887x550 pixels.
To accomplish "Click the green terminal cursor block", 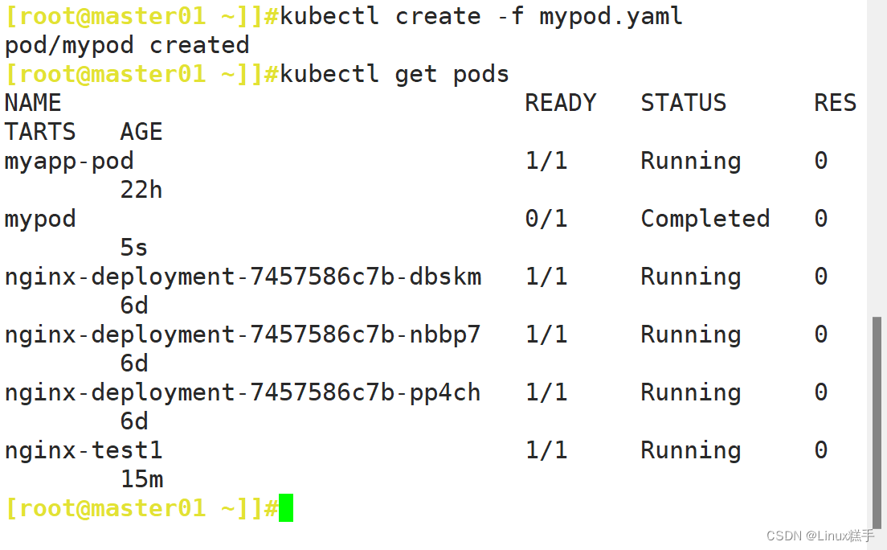I will 286,507.
